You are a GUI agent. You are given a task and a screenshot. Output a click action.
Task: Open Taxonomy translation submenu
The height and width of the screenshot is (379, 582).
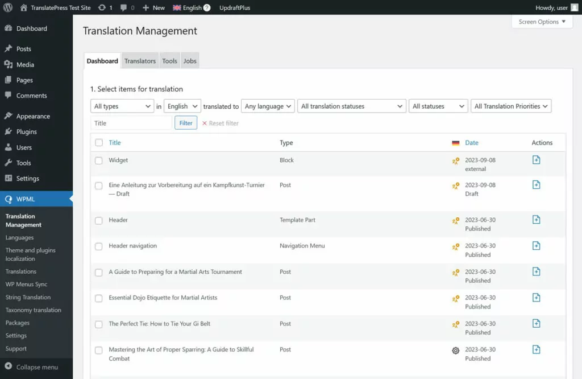(33, 310)
